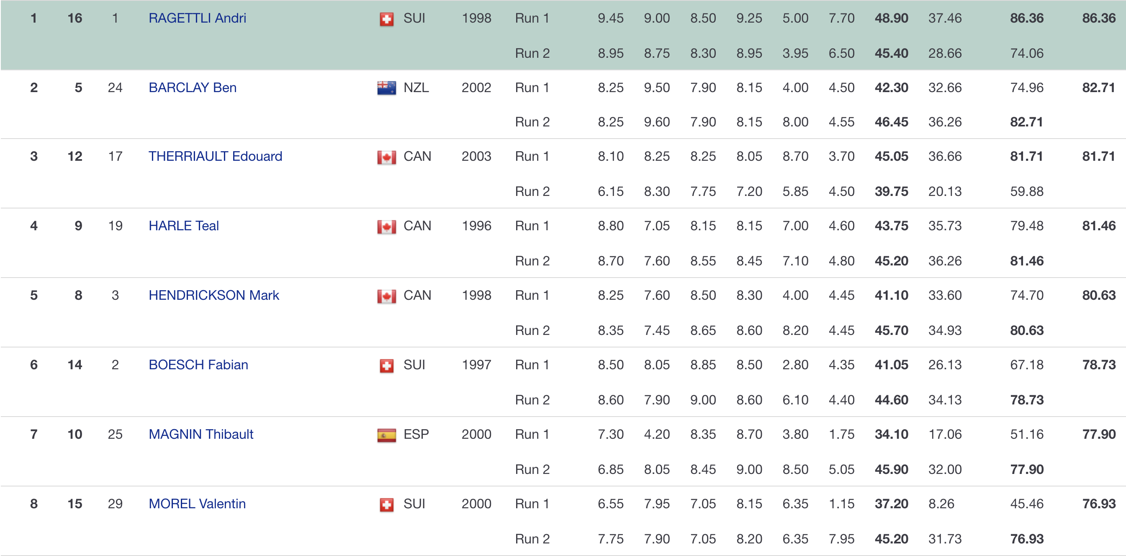Click the Swiss flag beside RAGETTLI Andri

[386, 19]
